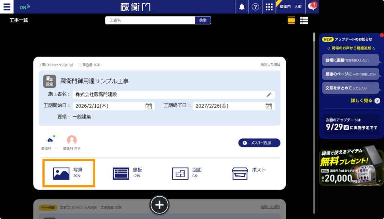The image size is (384, 219).
Task: Switch to list view layout
Action: 304,21
